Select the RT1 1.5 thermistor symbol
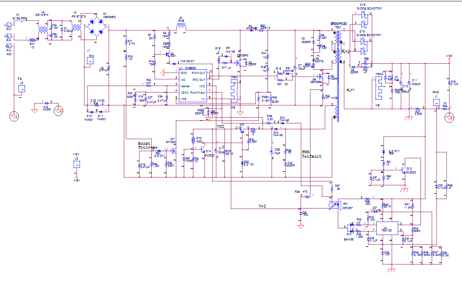This screenshot has width=462, height=282. tap(33, 40)
